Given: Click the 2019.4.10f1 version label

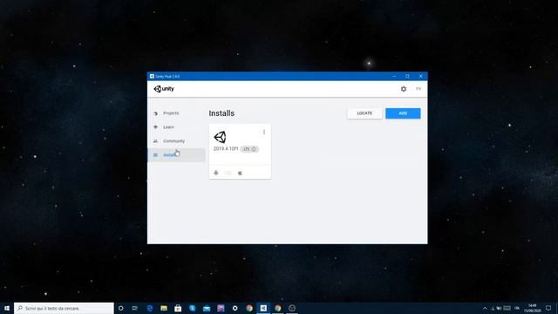Looking at the screenshot, I should click(x=226, y=149).
